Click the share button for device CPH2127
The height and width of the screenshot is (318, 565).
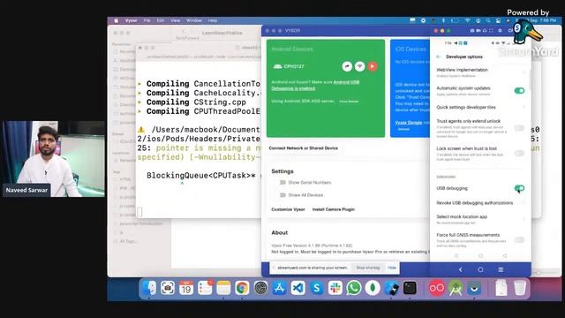pyautogui.click(x=347, y=66)
